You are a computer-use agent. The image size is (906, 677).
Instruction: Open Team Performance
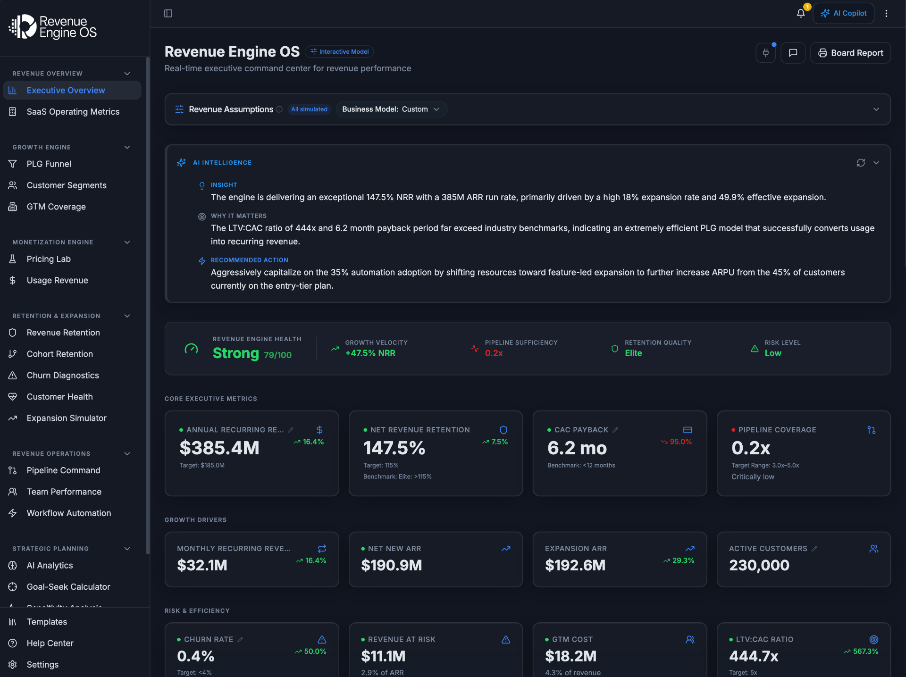click(72, 492)
